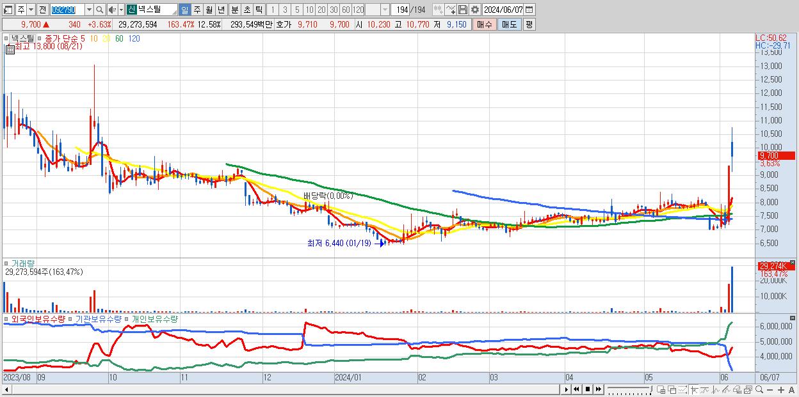
Task: Click the stock code input field 092790
Action: click(67, 10)
